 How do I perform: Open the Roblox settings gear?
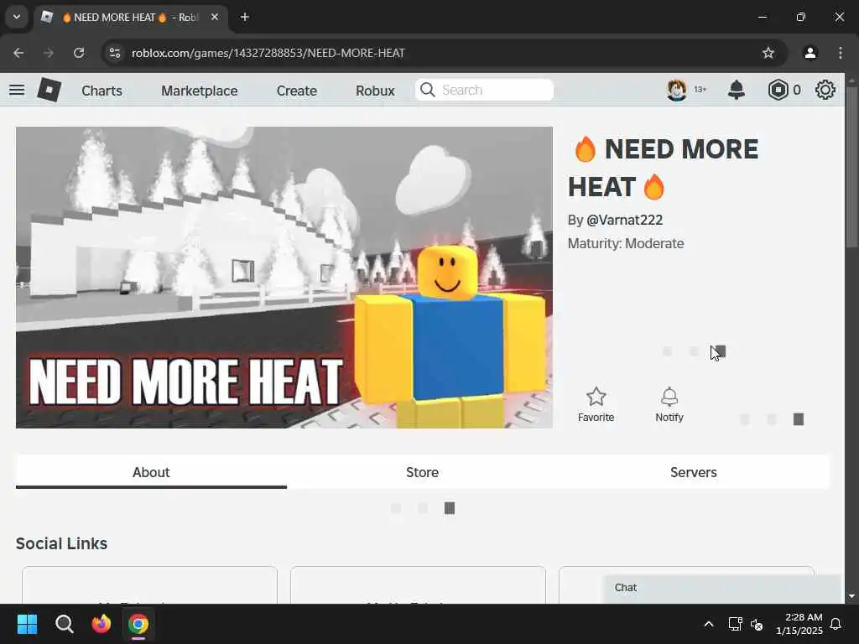[x=825, y=90]
